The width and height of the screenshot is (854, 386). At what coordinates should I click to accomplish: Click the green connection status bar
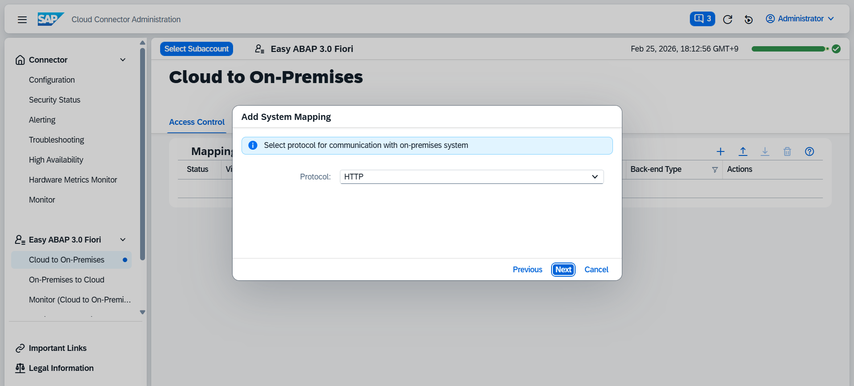pyautogui.click(x=788, y=49)
